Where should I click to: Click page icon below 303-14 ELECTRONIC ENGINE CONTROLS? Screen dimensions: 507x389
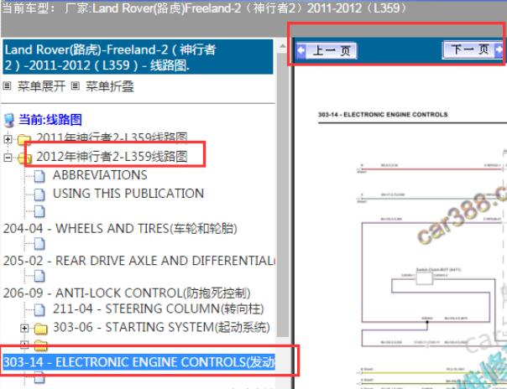click(x=39, y=378)
